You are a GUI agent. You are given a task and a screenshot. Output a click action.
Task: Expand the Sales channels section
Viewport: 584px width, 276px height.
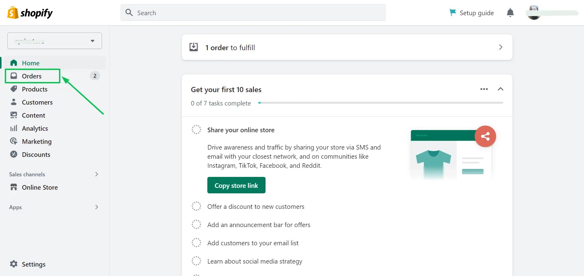(x=97, y=174)
